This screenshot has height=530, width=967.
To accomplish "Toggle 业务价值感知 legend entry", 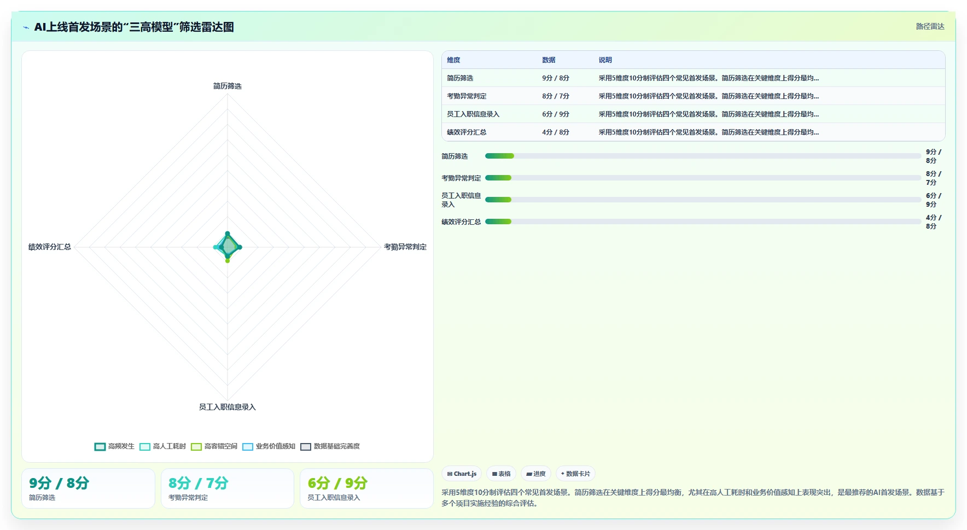I will pyautogui.click(x=269, y=446).
